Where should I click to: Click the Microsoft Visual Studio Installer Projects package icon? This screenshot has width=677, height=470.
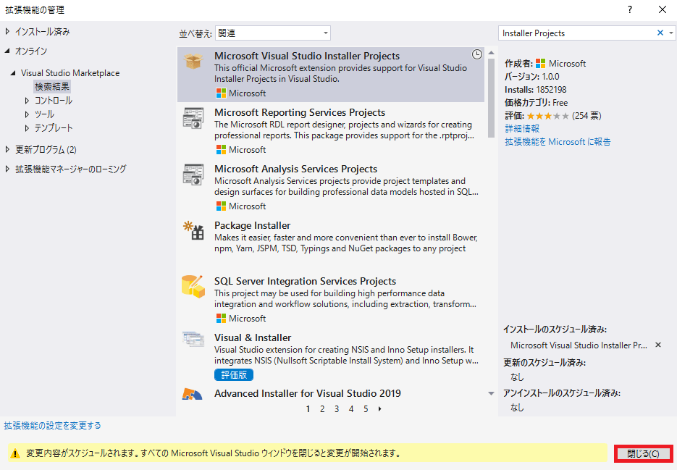pyautogui.click(x=193, y=62)
